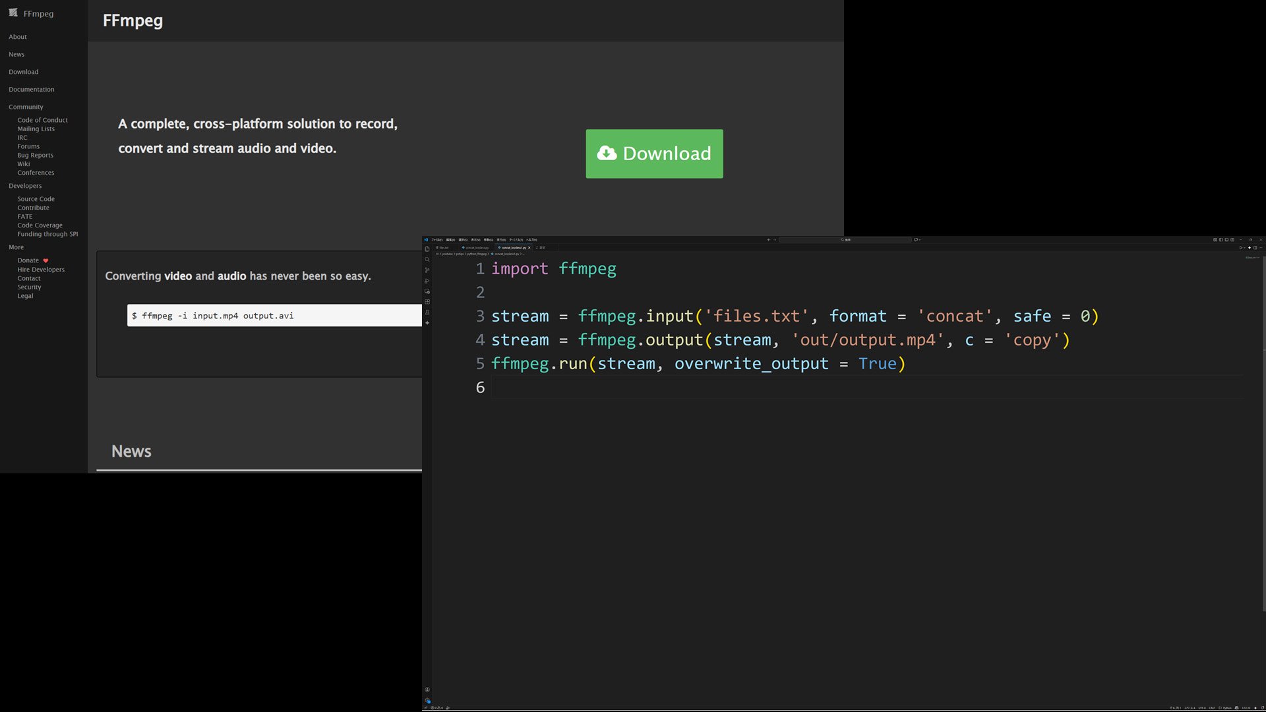This screenshot has height=712, width=1266.
Task: Open notifications bell in VS Code status bar
Action: [x=1263, y=708]
